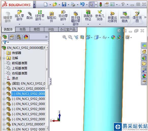Open the Design Library icon

point(144,58)
